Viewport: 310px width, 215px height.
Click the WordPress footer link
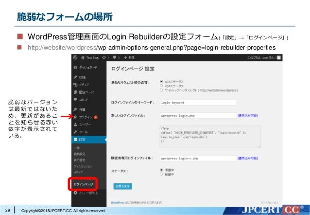click(x=118, y=202)
